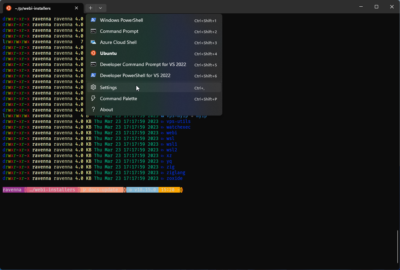This screenshot has height=270, width=400.
Task: Open the zoxide directory link
Action: 174,178
